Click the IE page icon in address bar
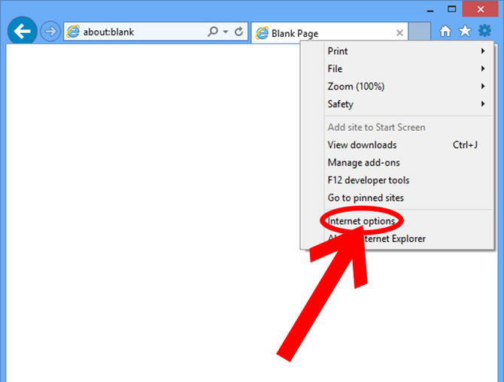Image resolution: width=504 pixels, height=382 pixels. 73,32
